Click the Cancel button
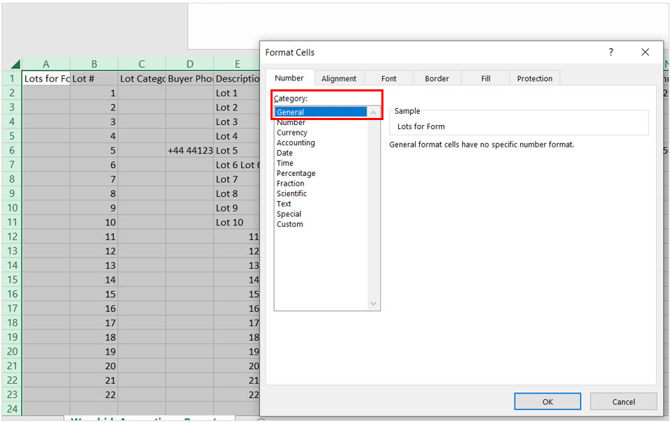 [623, 401]
